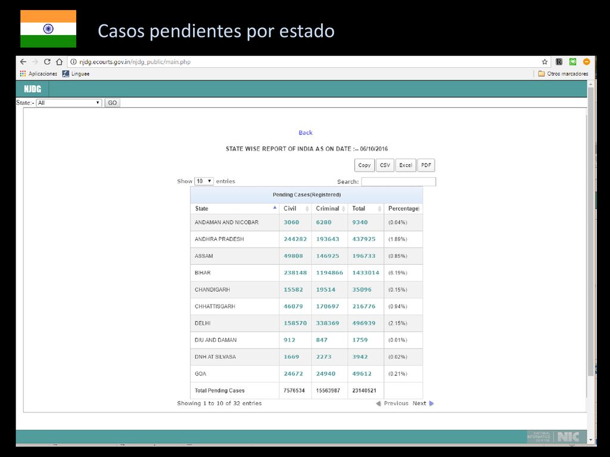Open Diu and Daman civil count 912

point(290,340)
